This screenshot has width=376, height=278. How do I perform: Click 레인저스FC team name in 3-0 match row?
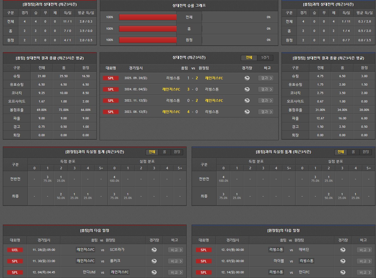[171, 89]
